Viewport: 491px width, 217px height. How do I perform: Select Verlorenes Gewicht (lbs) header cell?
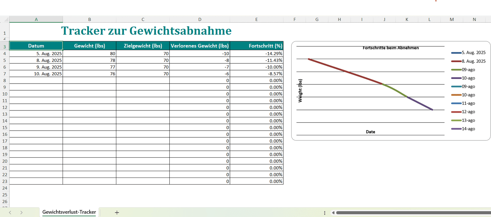[x=200, y=46]
